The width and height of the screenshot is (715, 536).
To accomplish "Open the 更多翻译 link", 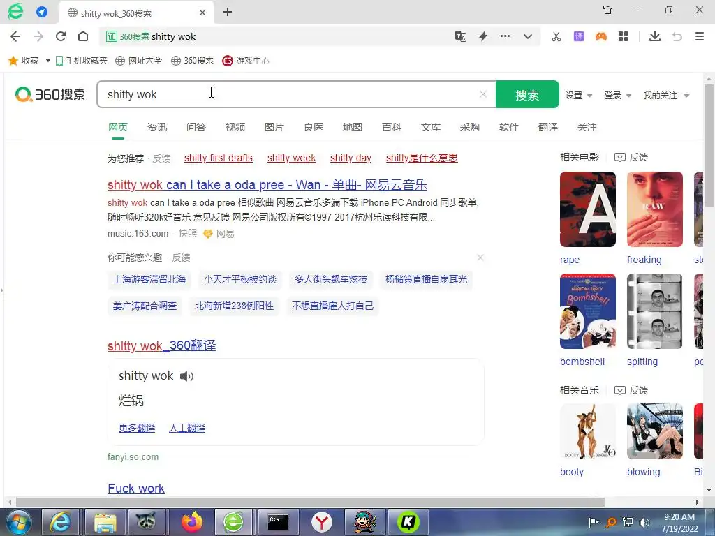I will pos(137,428).
